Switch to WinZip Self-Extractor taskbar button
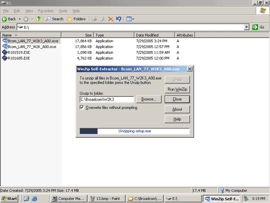The image size is (270, 203). [222, 199]
